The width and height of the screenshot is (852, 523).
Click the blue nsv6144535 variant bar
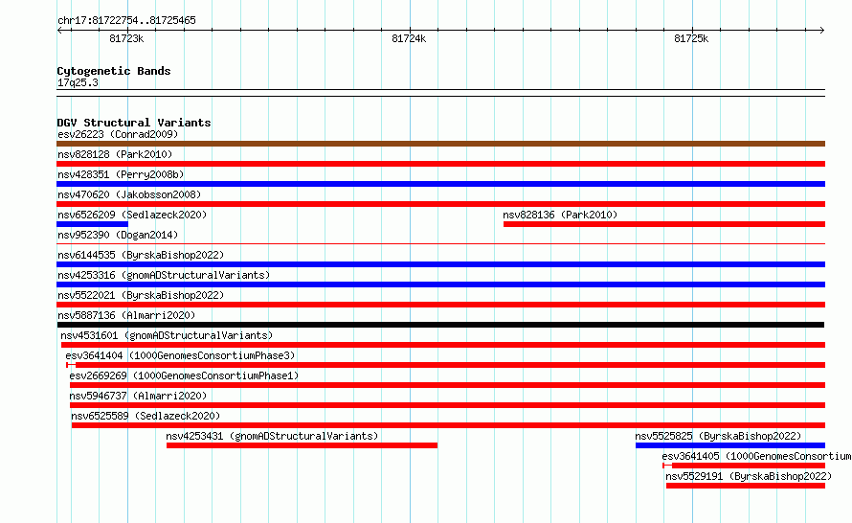(440, 264)
